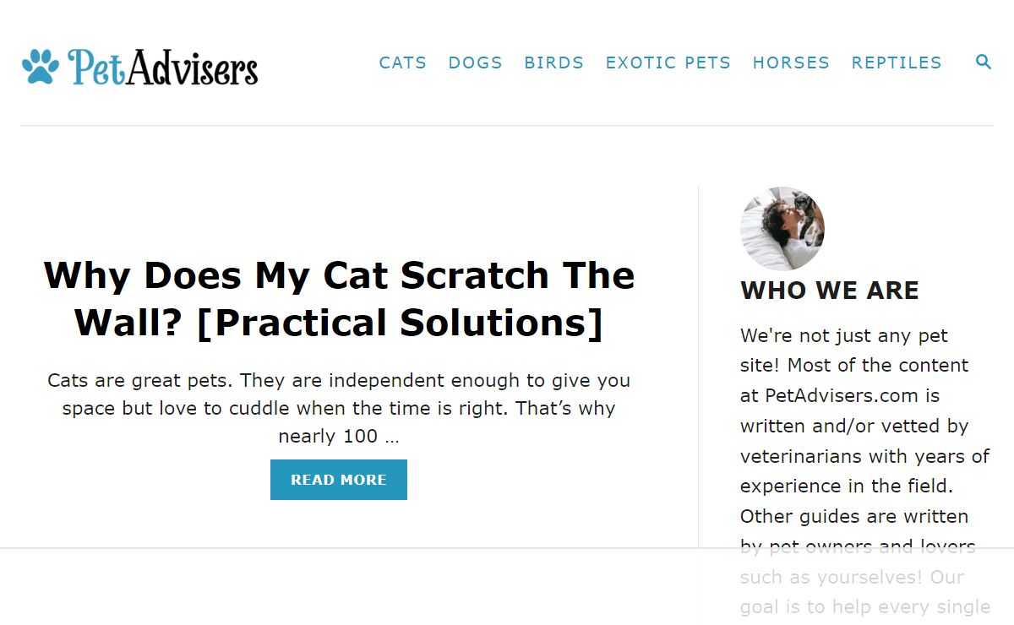This screenshot has width=1014, height=625.
Task: Open the EXOTIC PETS category
Action: (x=668, y=62)
